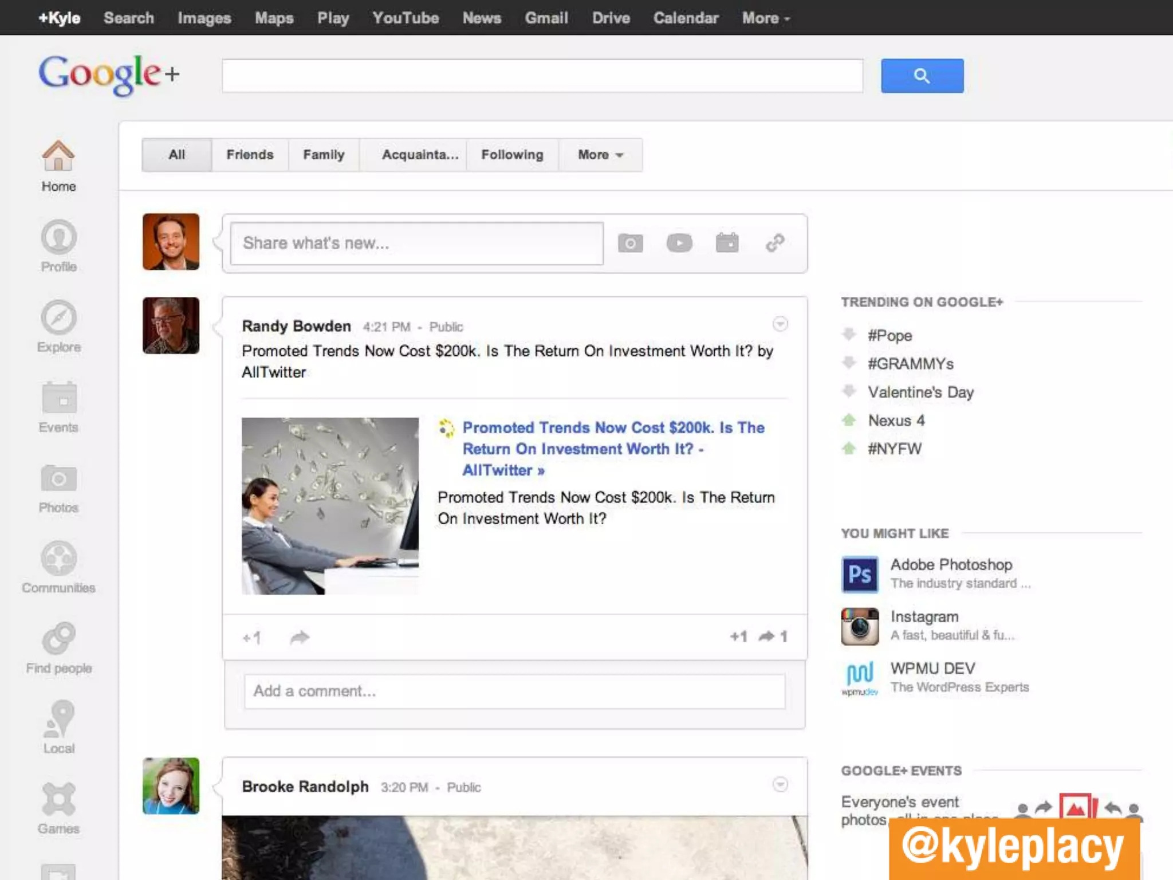Attach a link using the chain icon
This screenshot has height=880, width=1173.
click(775, 243)
